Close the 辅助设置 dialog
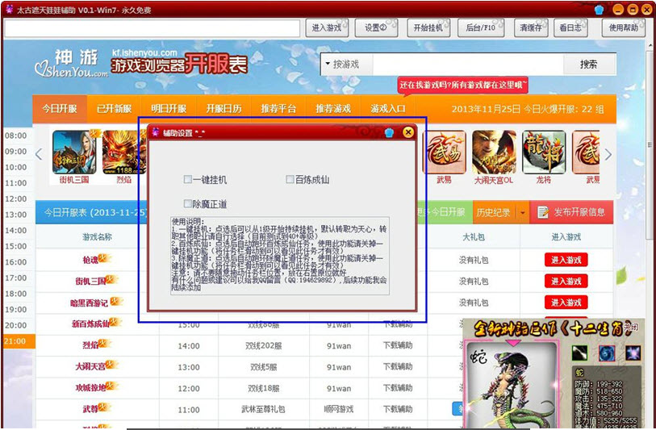The width and height of the screenshot is (656, 430). [x=408, y=132]
